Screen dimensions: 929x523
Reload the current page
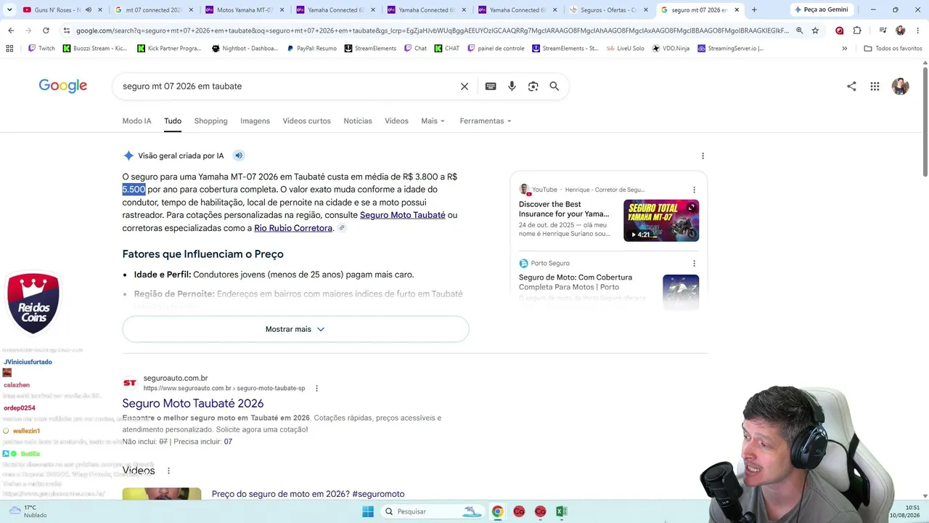tap(46, 31)
